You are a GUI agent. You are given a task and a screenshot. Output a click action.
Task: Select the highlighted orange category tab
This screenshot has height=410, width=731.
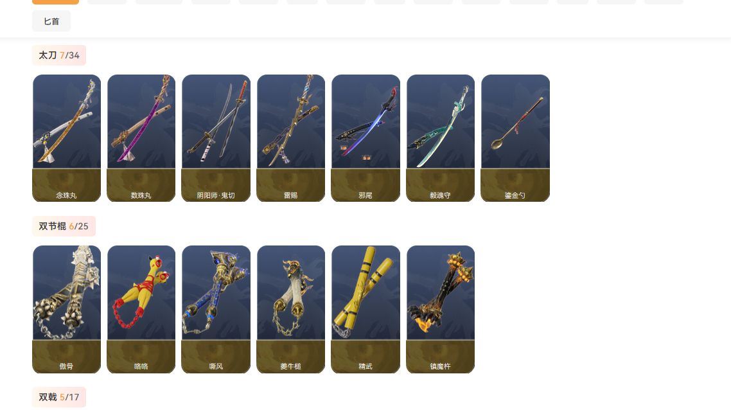(x=55, y=2)
